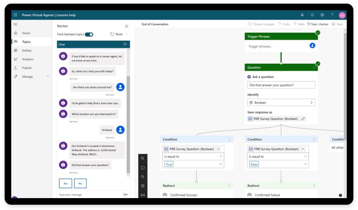Select the Ask a question radio button

(249, 77)
